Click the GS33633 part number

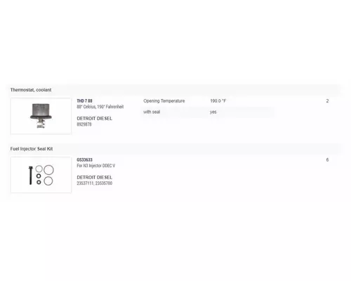click(x=84, y=160)
